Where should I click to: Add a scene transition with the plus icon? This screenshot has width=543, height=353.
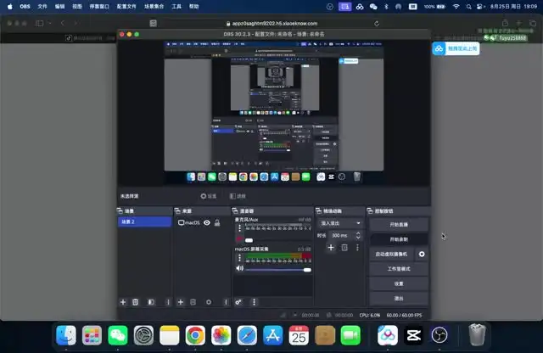click(x=331, y=248)
